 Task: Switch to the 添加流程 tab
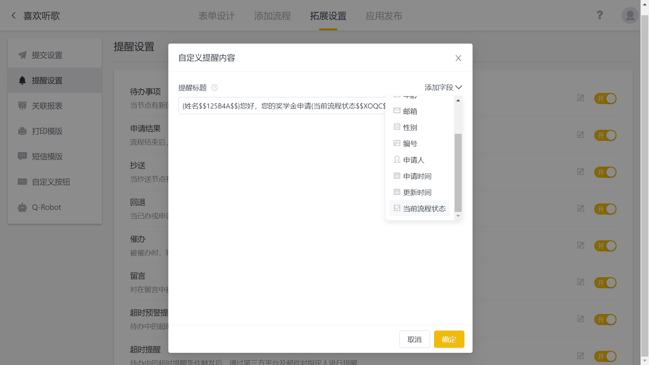click(x=272, y=16)
